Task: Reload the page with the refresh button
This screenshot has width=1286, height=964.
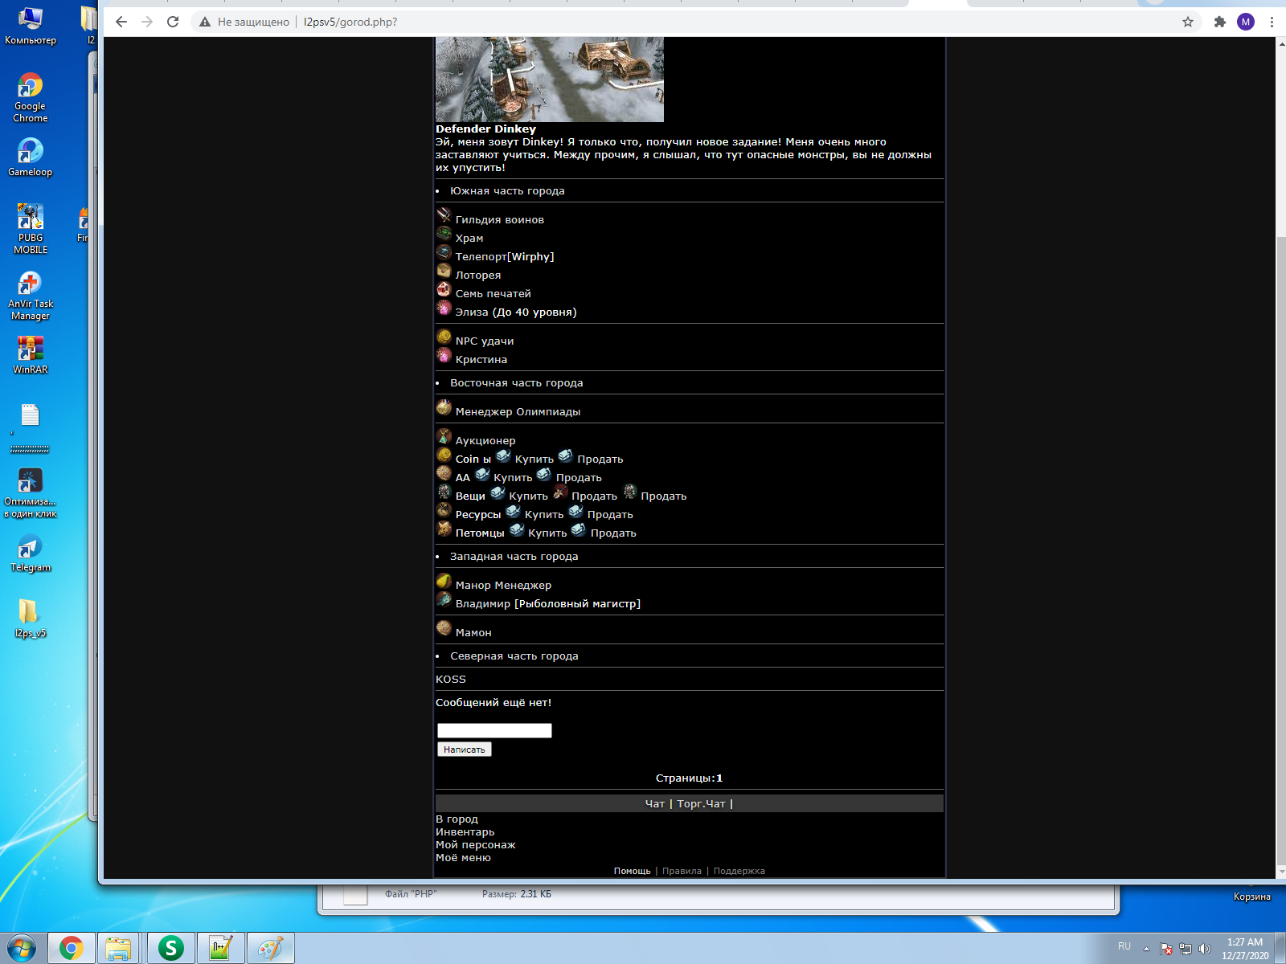Action: coord(173,22)
